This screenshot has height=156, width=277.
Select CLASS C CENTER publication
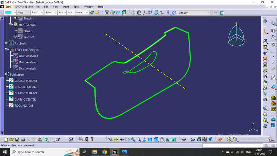tap(25, 99)
